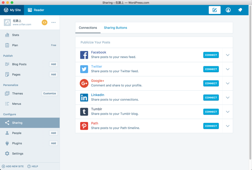This screenshot has width=252, height=170.
Task: Click the Plan clipboard icon
Action: (7, 45)
